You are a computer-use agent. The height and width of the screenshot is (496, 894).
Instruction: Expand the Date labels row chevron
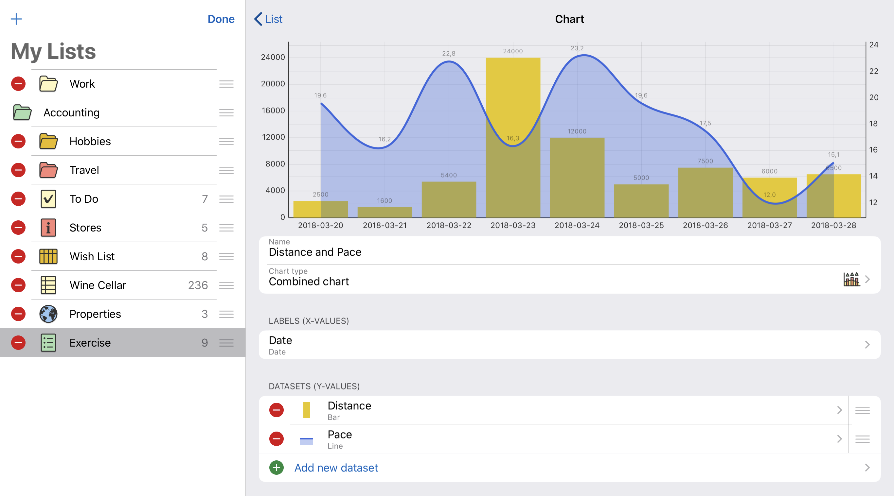point(867,344)
